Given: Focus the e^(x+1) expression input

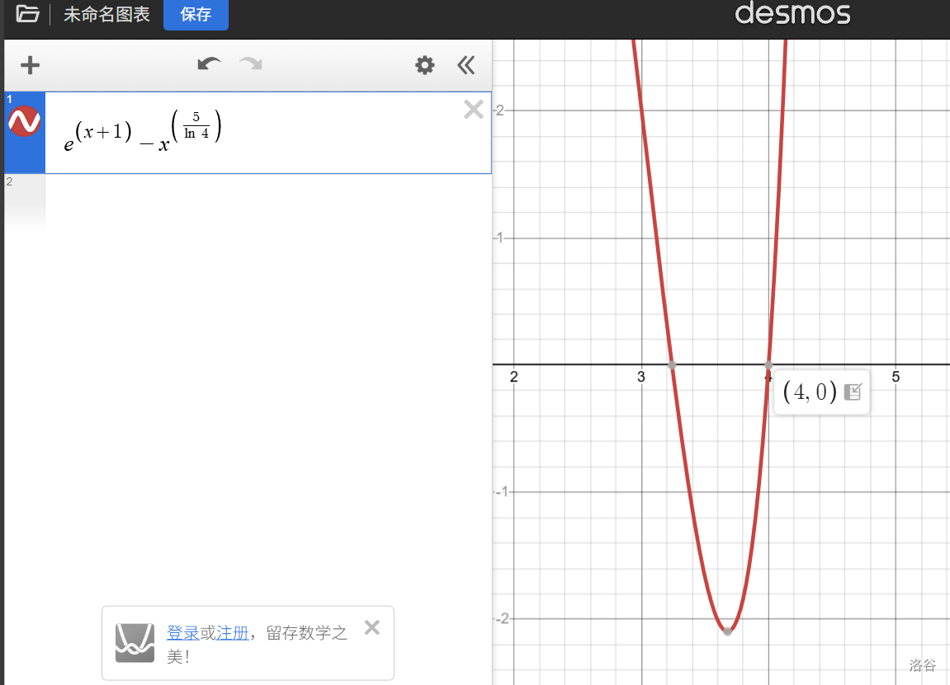Looking at the screenshot, I should point(248,132).
